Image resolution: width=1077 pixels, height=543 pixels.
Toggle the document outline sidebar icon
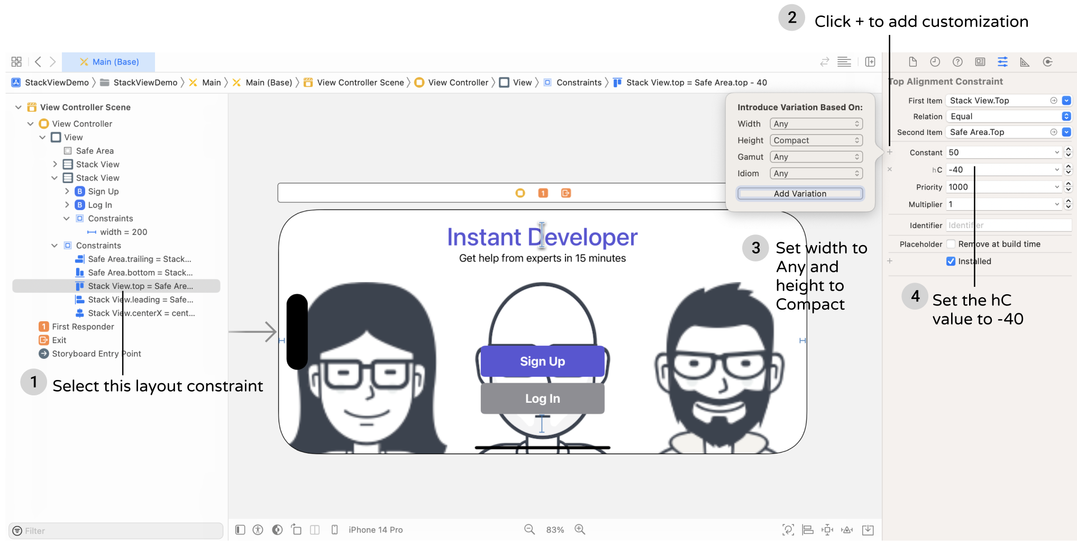click(240, 530)
